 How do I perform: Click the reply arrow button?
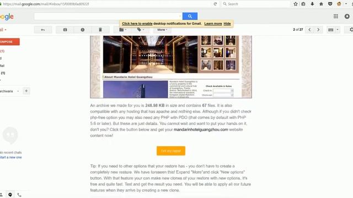click(43, 30)
